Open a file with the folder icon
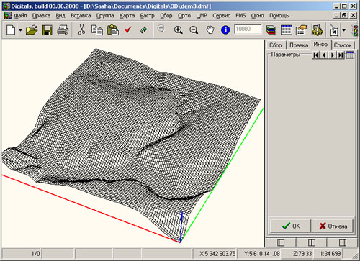Image resolution: width=360 pixels, height=261 pixels. pyautogui.click(x=32, y=30)
